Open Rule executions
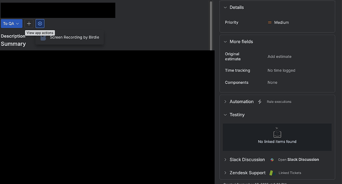Viewport: 342px width, 184px height. pos(279,102)
